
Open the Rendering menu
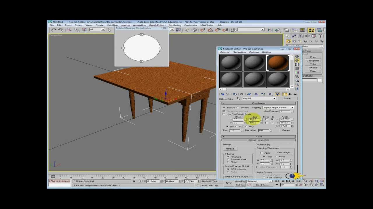tap(175, 25)
